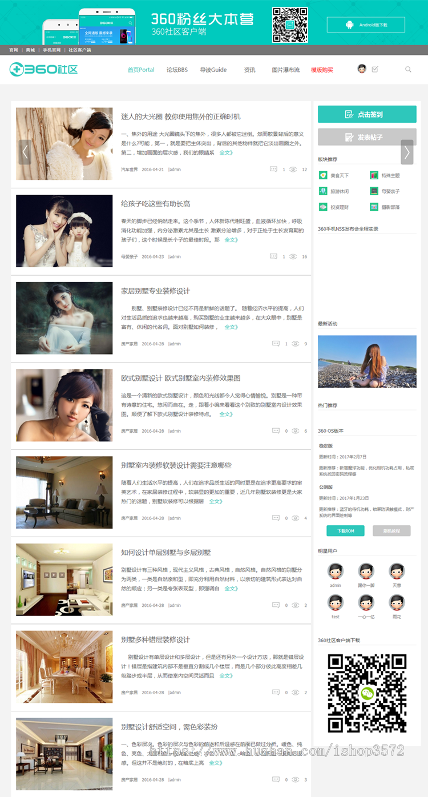The height and width of the screenshot is (797, 428).
Task: Click 母婴亲子 category under second post
Action: coord(129,257)
